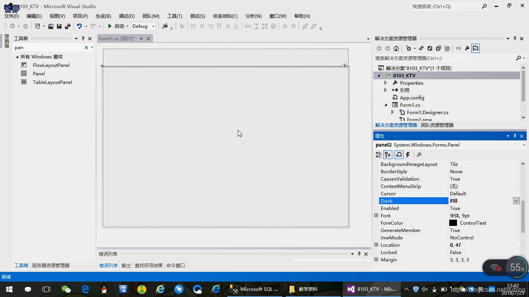Click the Pending Changes Filter clock icon
This screenshot has width=529, height=297.
[x=409, y=48]
